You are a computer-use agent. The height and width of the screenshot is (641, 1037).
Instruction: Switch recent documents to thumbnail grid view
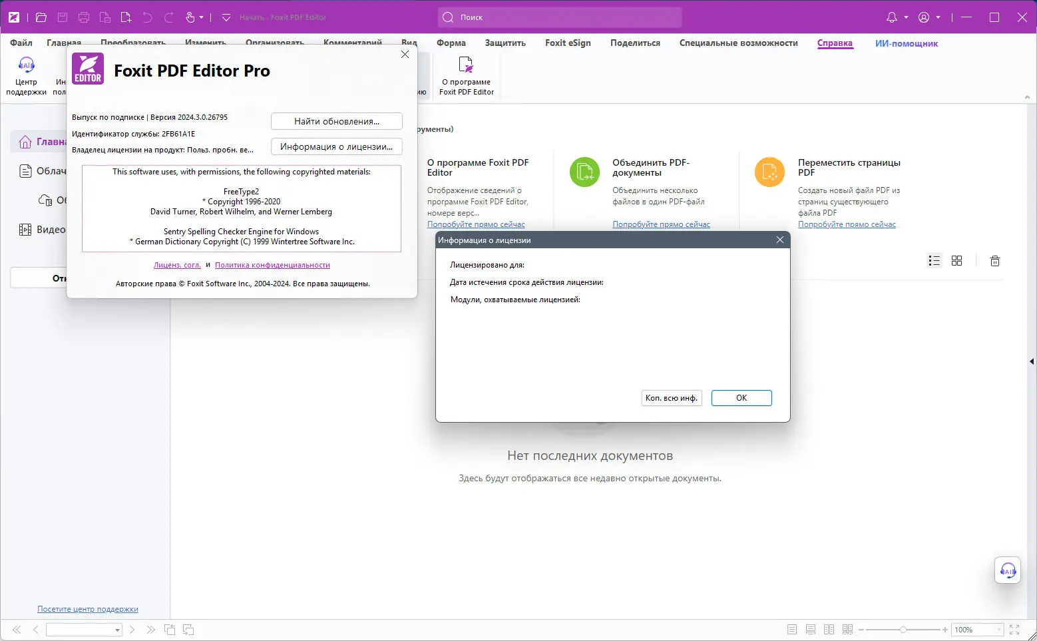957,261
